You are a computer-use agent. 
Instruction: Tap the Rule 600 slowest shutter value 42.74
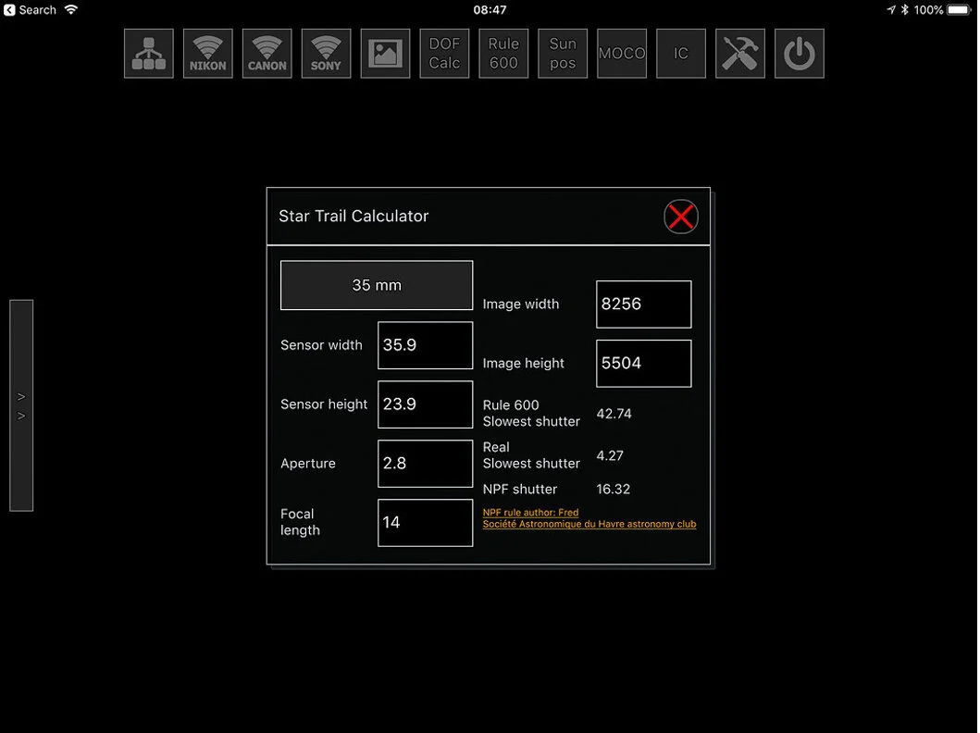click(x=614, y=414)
